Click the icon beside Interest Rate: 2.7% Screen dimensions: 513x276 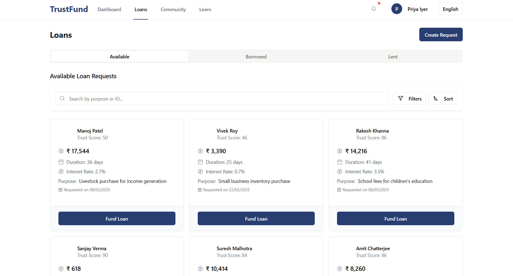[61, 171]
